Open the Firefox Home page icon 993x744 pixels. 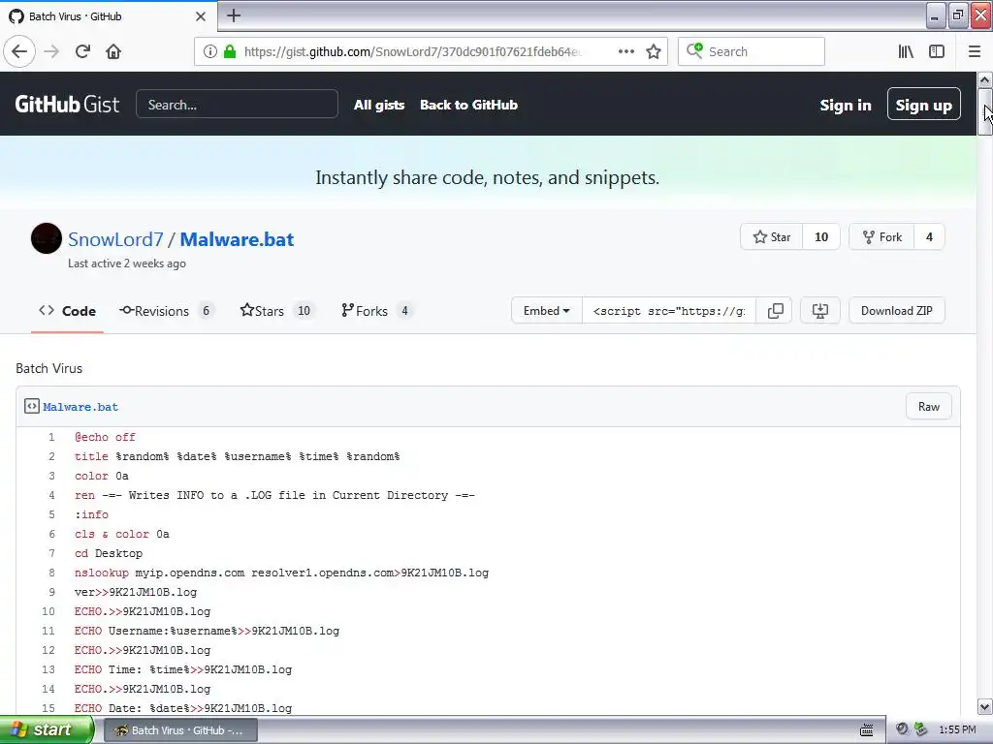click(x=113, y=51)
